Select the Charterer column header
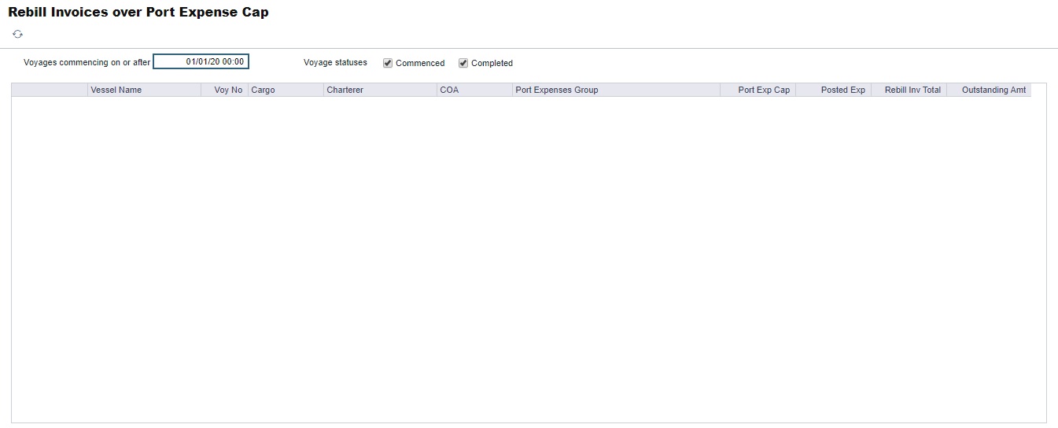Viewport: 1058px width, 428px height. pyautogui.click(x=380, y=90)
